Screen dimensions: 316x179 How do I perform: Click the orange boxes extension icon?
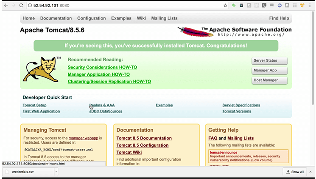click(x=302, y=6)
